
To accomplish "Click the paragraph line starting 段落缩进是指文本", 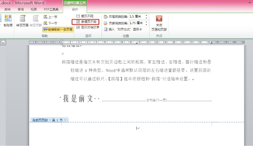I will tap(137, 62).
